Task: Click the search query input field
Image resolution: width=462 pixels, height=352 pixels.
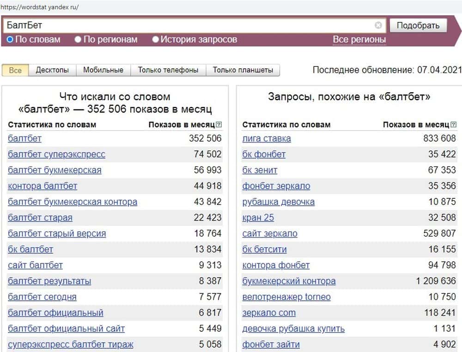Action: (189, 25)
